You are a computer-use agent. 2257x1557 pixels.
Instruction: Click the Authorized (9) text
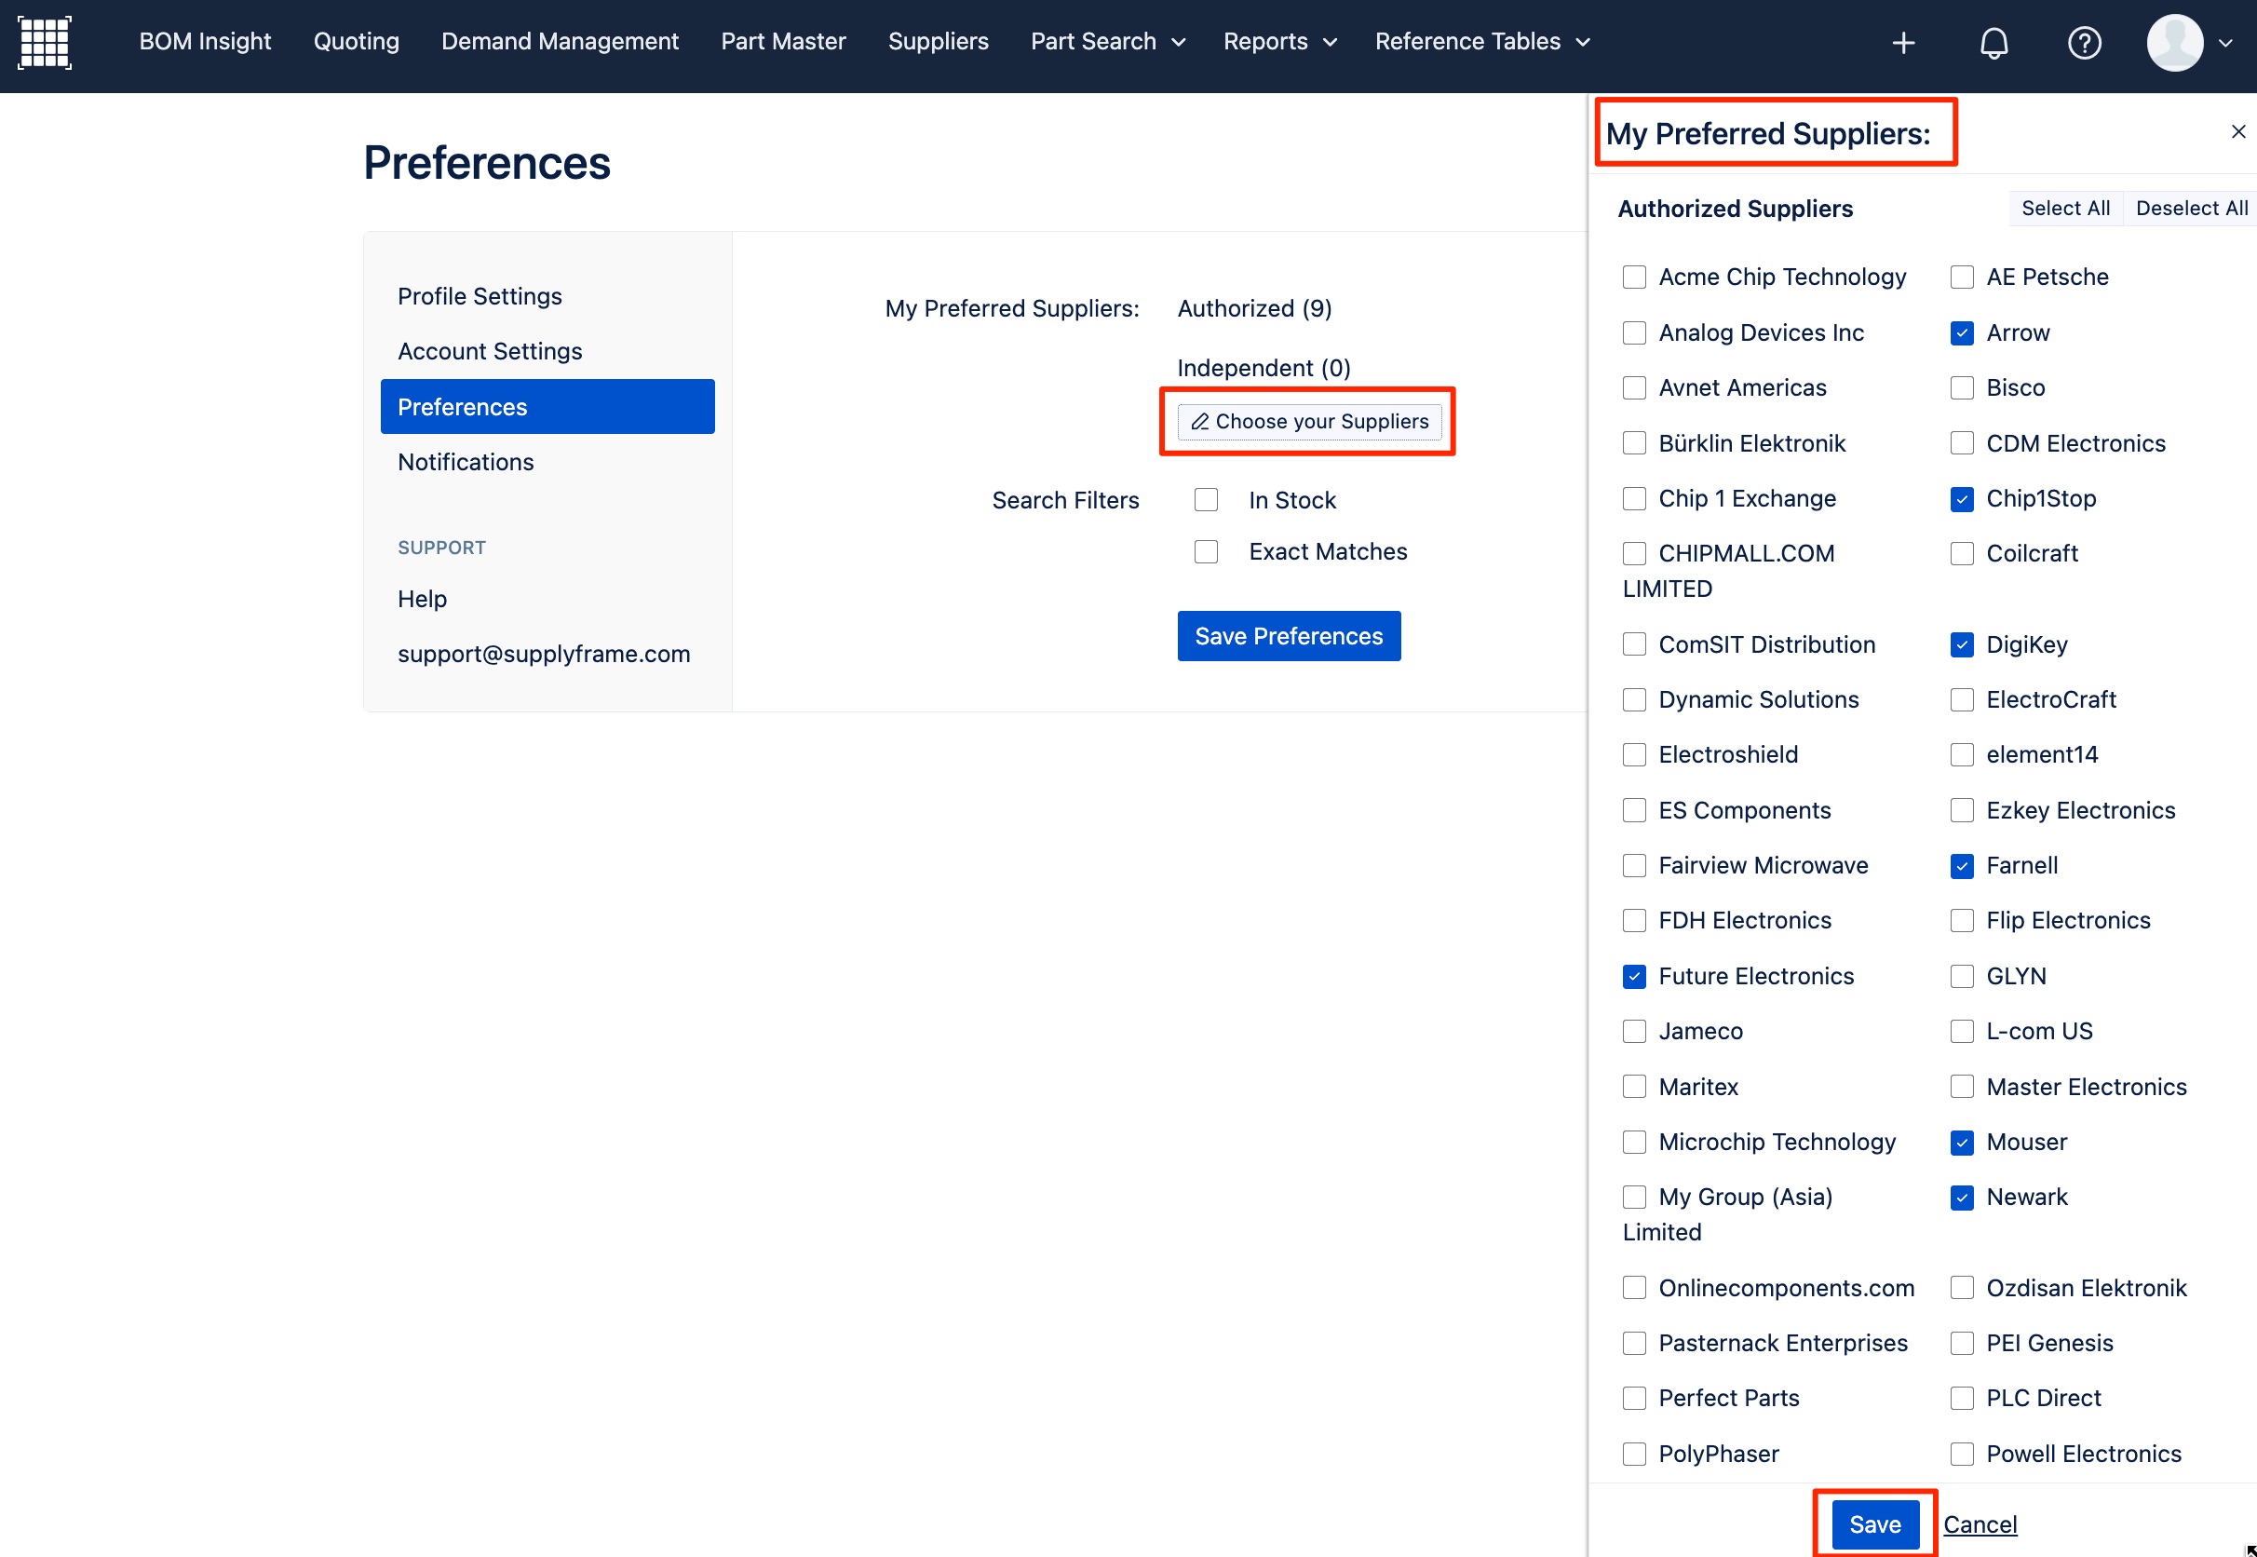1254,309
